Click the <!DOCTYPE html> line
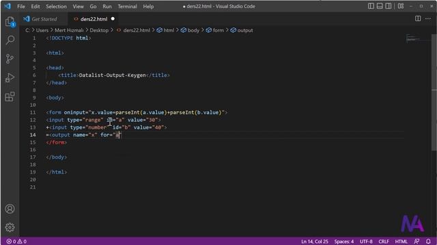The width and height of the screenshot is (437, 245). coord(68,38)
